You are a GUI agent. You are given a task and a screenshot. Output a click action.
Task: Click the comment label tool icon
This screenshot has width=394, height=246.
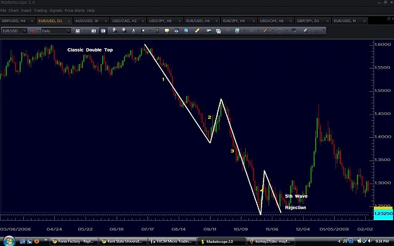click(x=167, y=31)
